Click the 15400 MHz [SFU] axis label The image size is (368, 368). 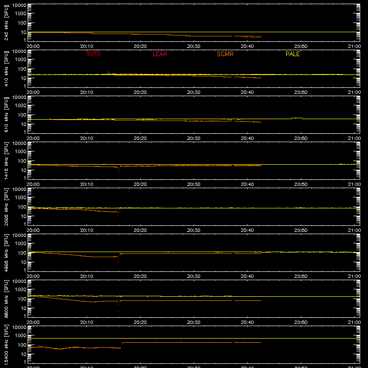6,345
